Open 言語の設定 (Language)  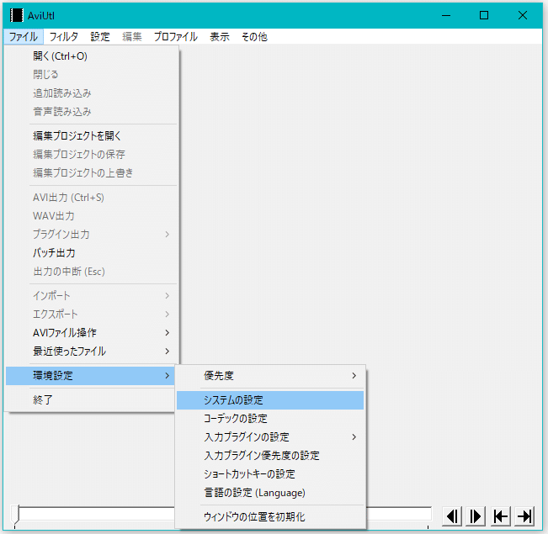point(270,493)
